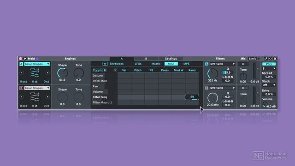Click the Copy to B button

pyautogui.click(x=99, y=70)
